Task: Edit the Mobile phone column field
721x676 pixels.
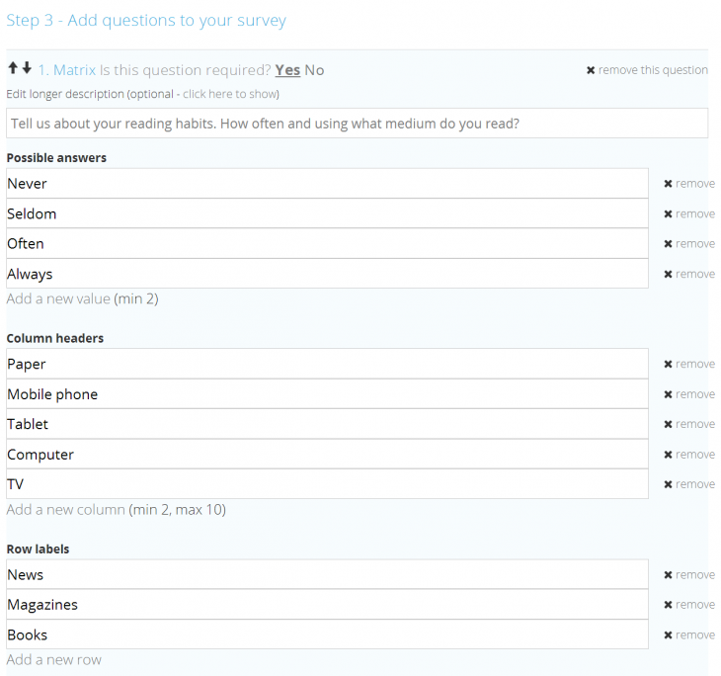Action: pos(327,394)
